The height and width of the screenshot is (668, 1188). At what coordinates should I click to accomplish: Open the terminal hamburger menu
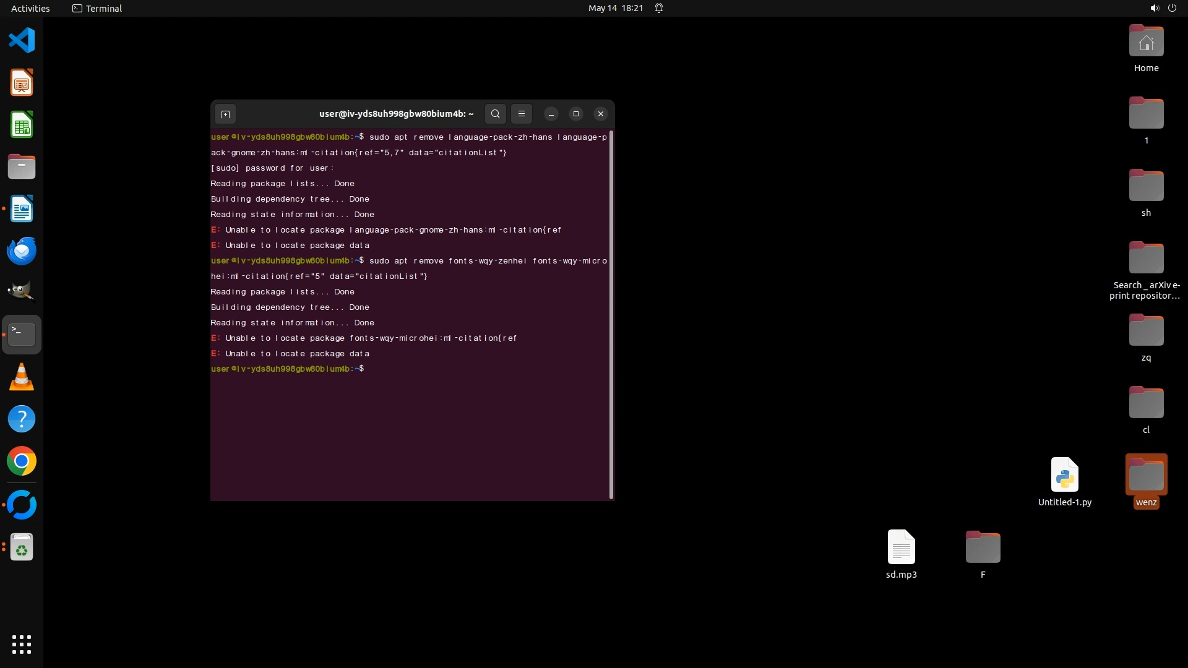[x=522, y=114]
